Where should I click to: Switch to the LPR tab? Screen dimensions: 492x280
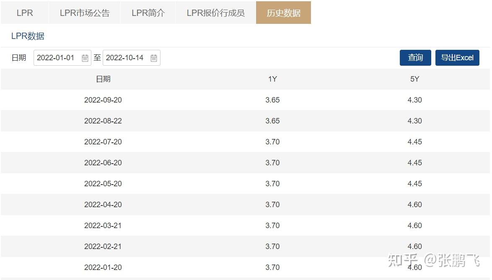25,13
